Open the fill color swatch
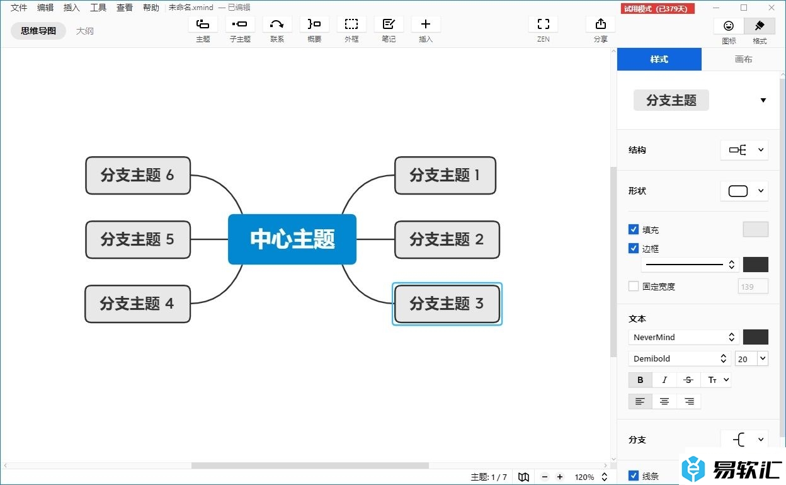Image resolution: width=786 pixels, height=485 pixels. coord(756,229)
